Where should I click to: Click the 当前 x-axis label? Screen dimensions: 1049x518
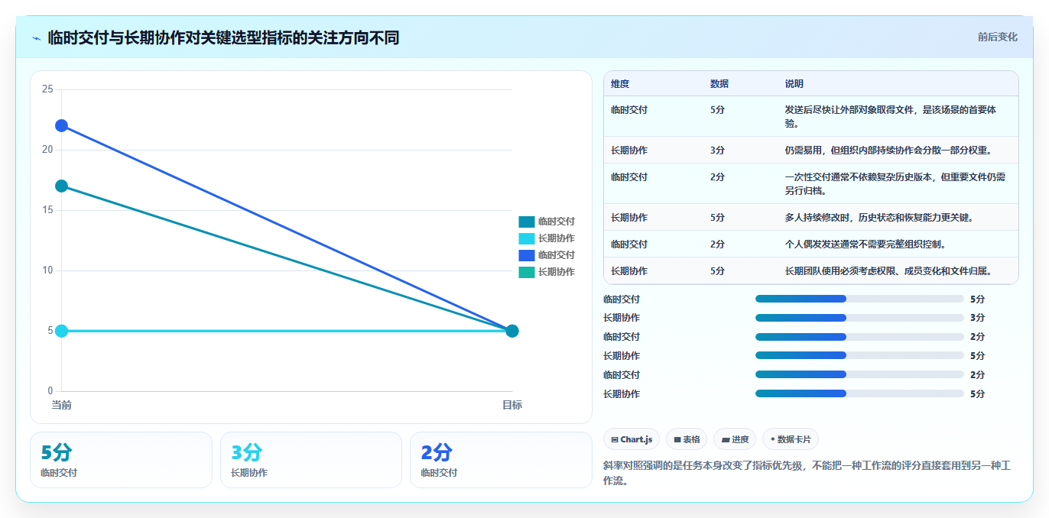pos(61,405)
